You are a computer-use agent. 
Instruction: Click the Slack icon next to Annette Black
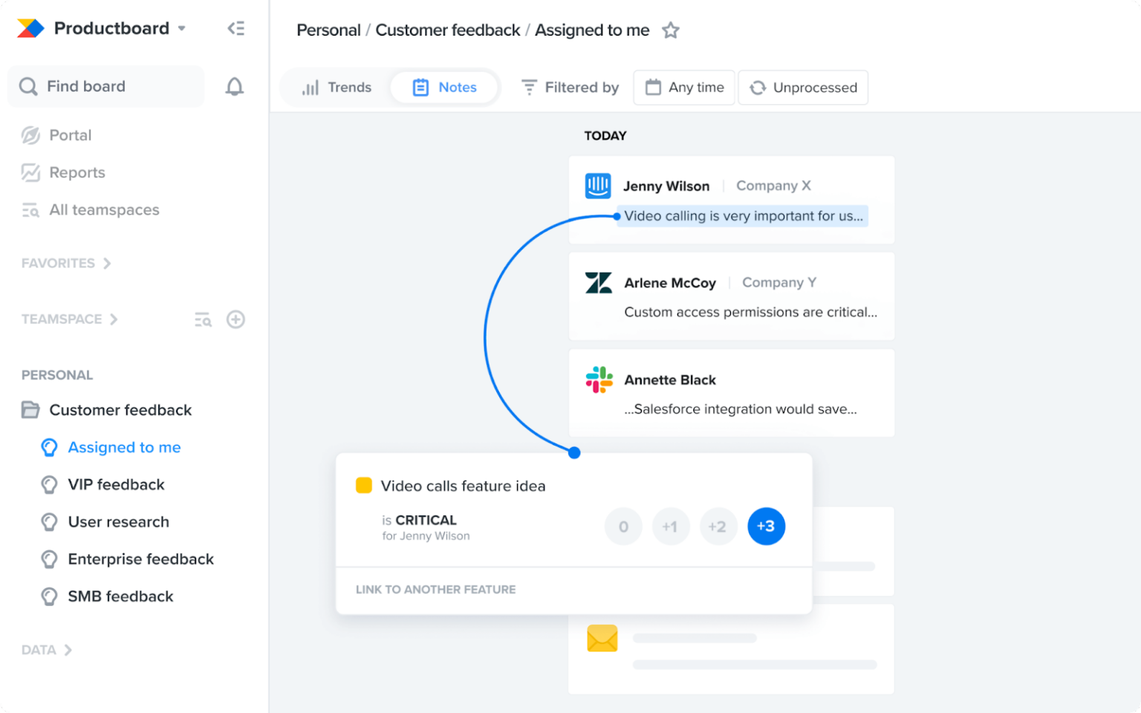(x=599, y=380)
